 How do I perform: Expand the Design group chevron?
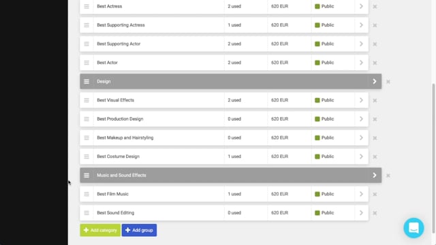coord(374,82)
